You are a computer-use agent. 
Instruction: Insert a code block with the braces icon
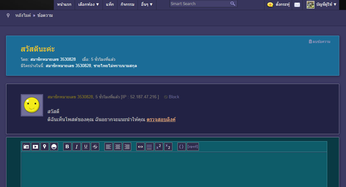point(181,147)
